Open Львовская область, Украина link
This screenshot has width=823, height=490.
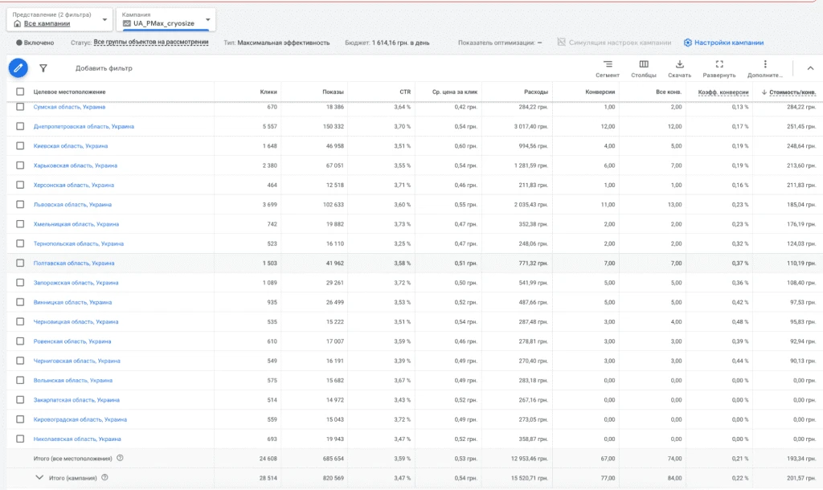pos(72,205)
